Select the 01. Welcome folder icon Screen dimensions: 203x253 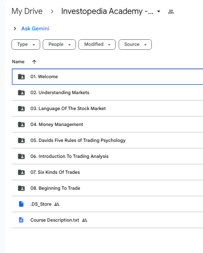(x=21, y=77)
